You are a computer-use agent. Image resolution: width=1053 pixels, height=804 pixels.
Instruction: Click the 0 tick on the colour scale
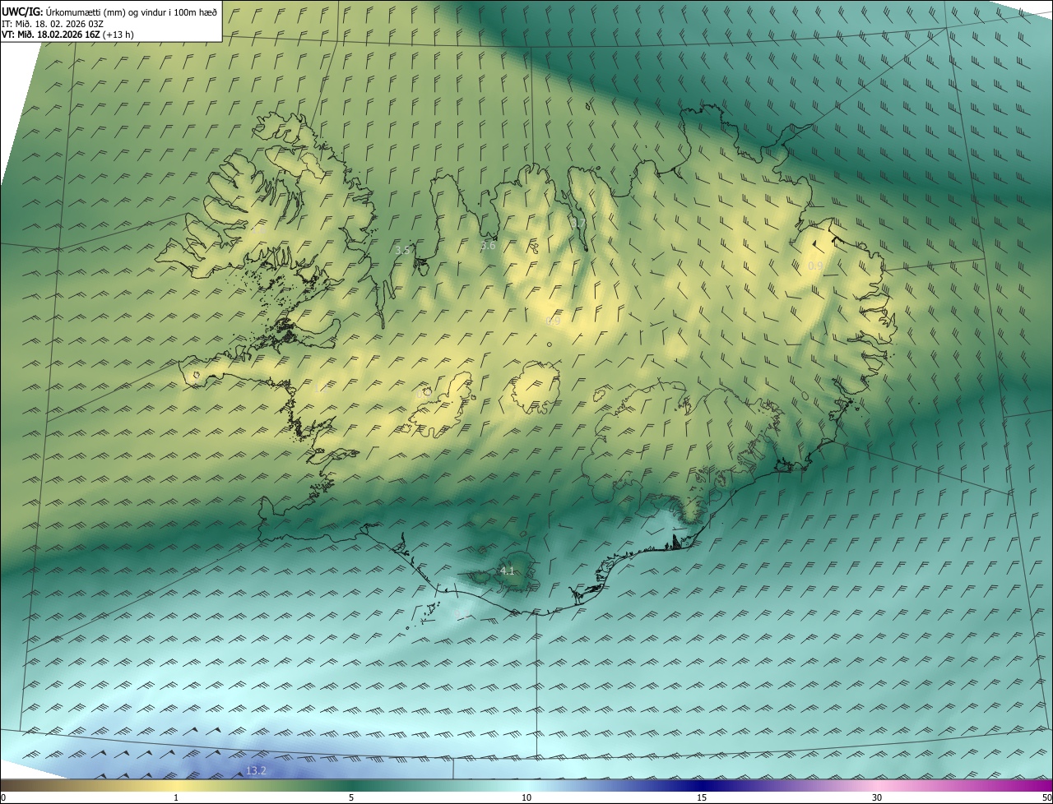point(3,797)
